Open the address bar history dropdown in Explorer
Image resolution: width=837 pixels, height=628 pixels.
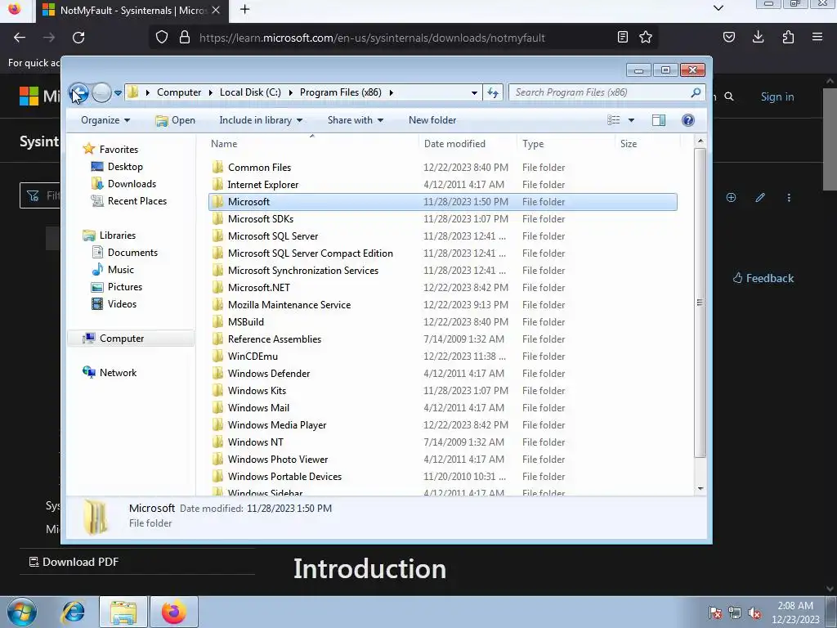click(474, 93)
